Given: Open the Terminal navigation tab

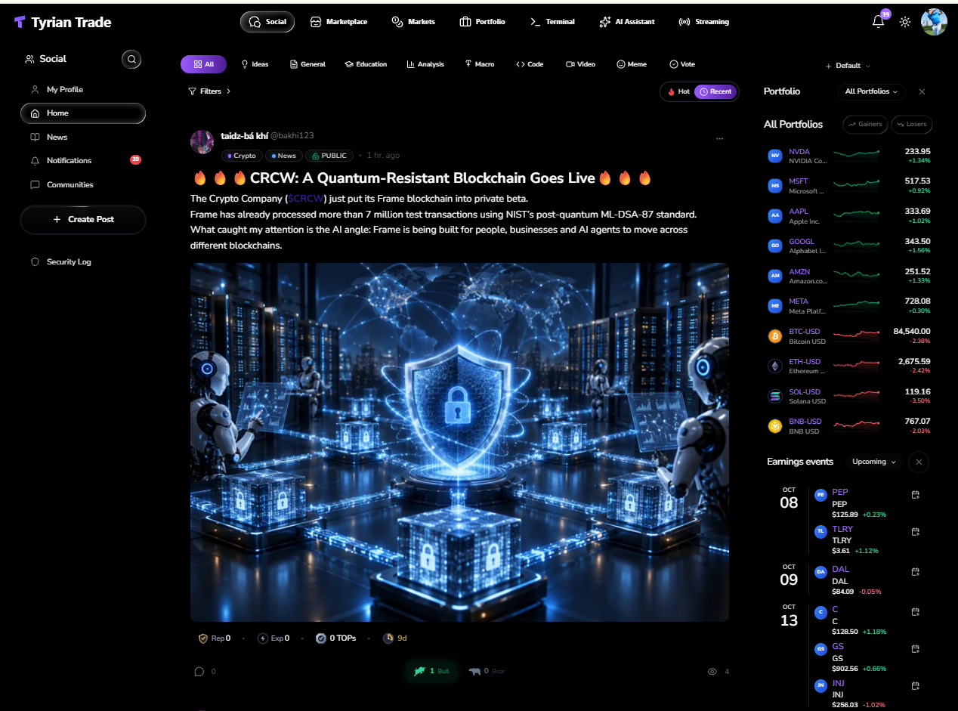Looking at the screenshot, I should click(x=552, y=22).
